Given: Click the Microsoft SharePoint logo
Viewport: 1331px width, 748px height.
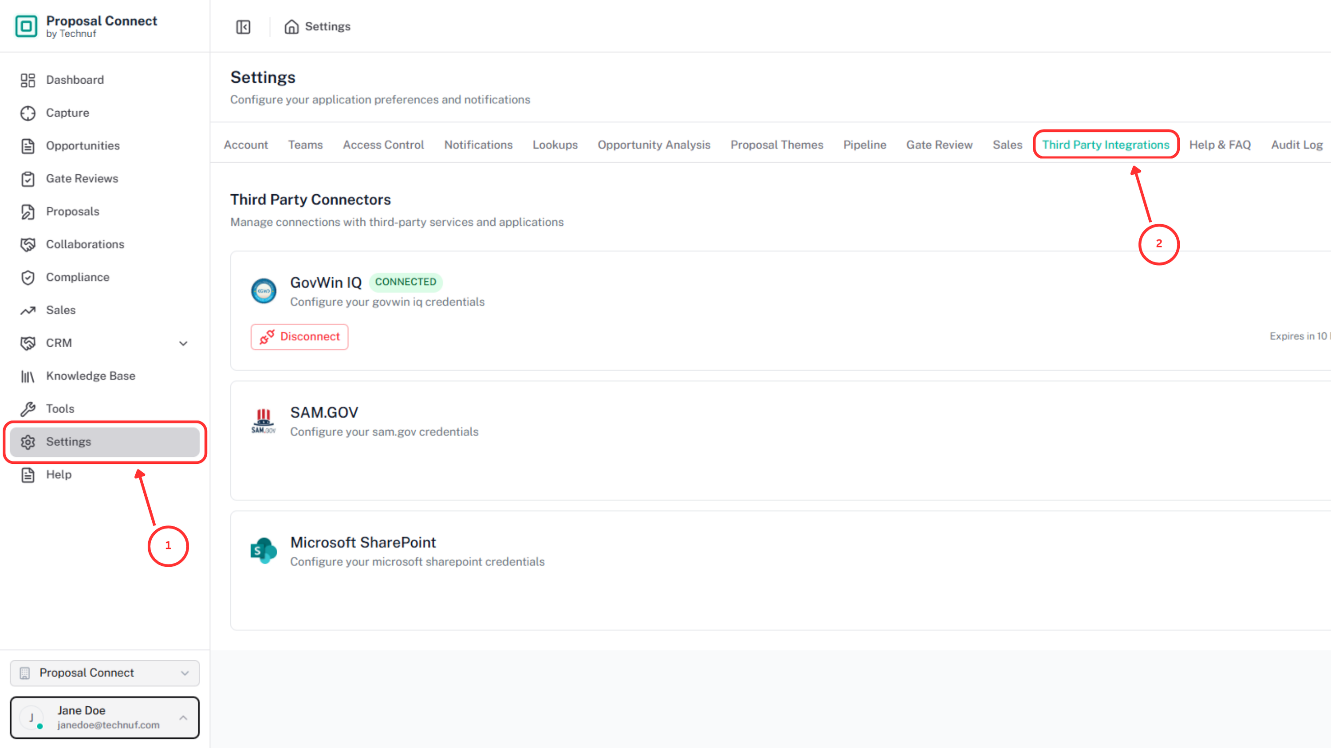Looking at the screenshot, I should pyautogui.click(x=264, y=551).
